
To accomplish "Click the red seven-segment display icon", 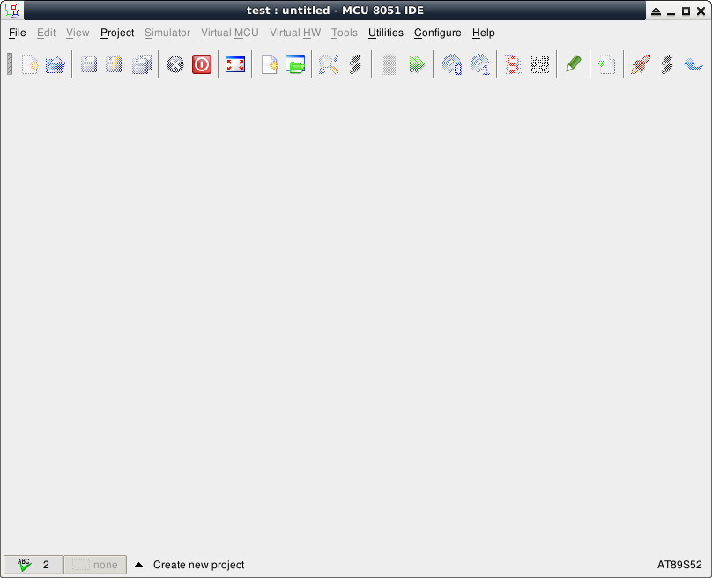I will click(x=513, y=64).
